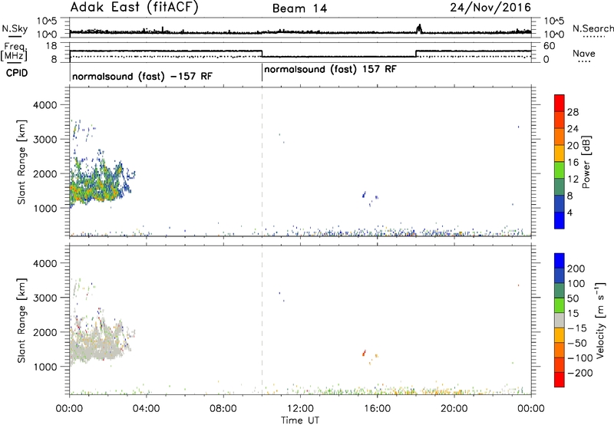614x425 pixels.
Task: Click '2000' on the velocity panel range axis
Action: coord(45,332)
